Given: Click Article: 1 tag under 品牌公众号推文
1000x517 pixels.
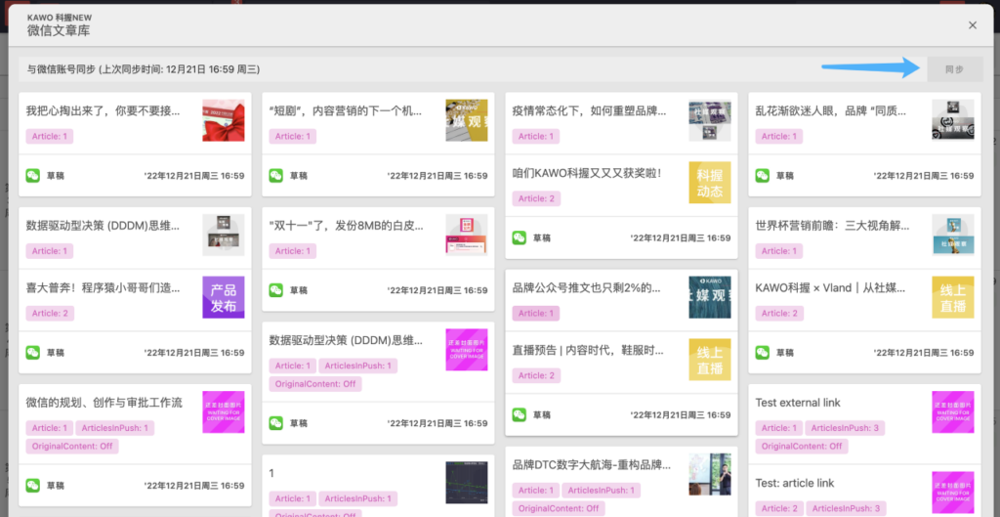Looking at the screenshot, I should pos(536,314).
